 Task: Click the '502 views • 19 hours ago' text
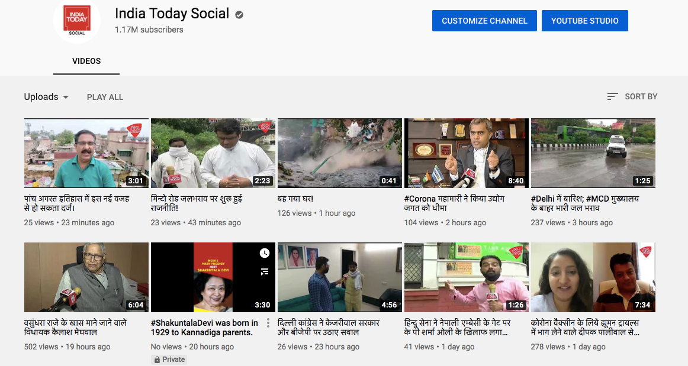[67, 346]
